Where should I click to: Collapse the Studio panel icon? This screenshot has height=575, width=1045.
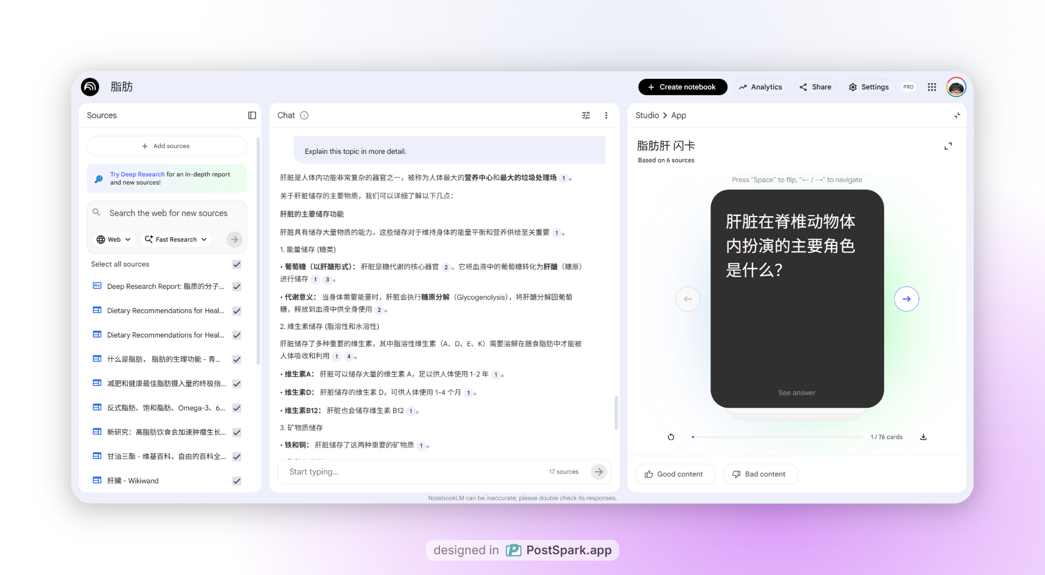click(957, 116)
